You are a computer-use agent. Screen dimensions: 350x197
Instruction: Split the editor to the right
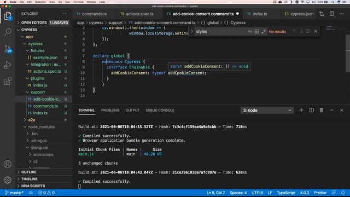(332, 14)
